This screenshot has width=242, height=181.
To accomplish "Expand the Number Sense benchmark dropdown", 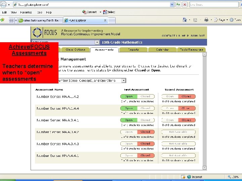I will pos(124,80).
